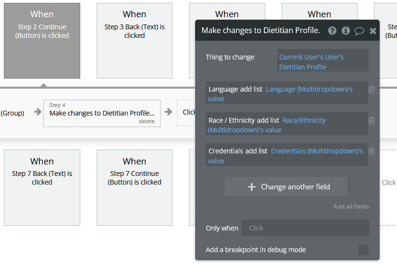The width and height of the screenshot is (397, 267).
Task: Open the help question mark icon
Action: pyautogui.click(x=332, y=31)
